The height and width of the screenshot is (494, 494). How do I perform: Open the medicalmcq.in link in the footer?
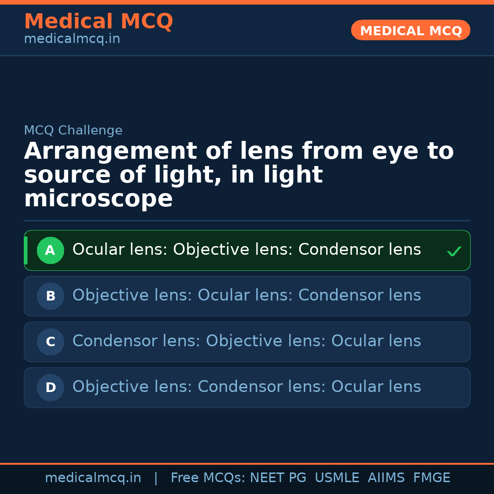point(93,478)
